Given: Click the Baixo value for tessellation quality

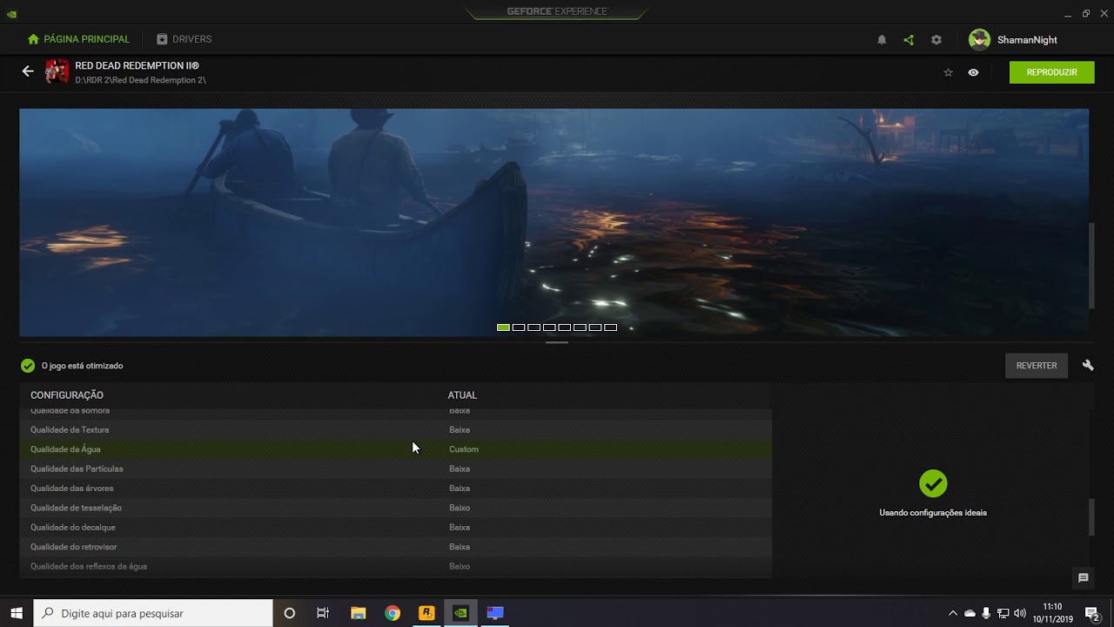Looking at the screenshot, I should pyautogui.click(x=460, y=508).
